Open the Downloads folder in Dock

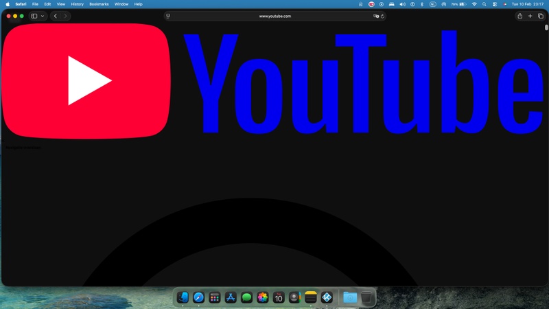pyautogui.click(x=350, y=297)
